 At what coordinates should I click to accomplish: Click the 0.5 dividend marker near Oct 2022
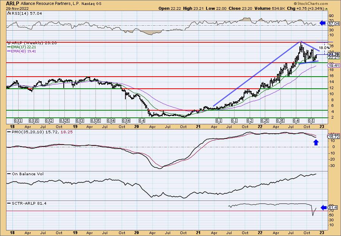(x=311, y=121)
